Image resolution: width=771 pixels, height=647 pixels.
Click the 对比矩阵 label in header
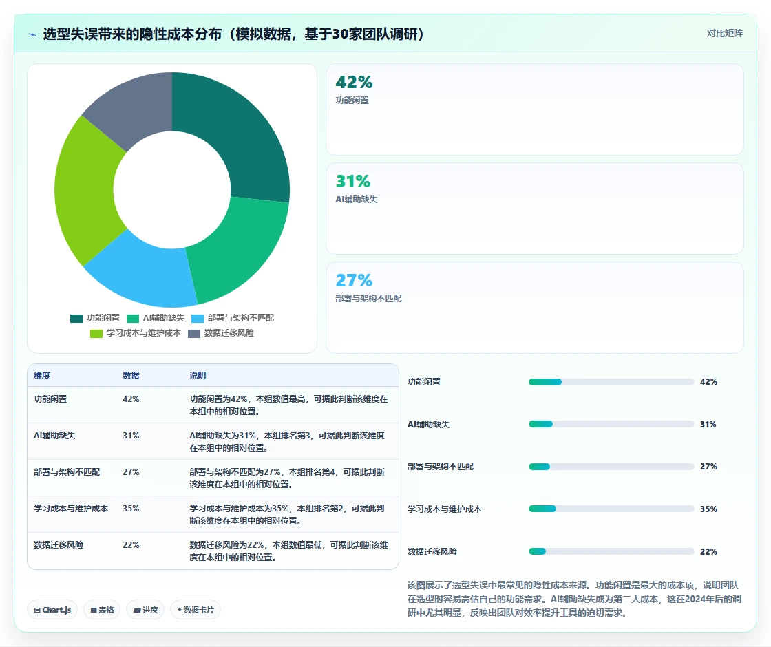[x=724, y=34]
